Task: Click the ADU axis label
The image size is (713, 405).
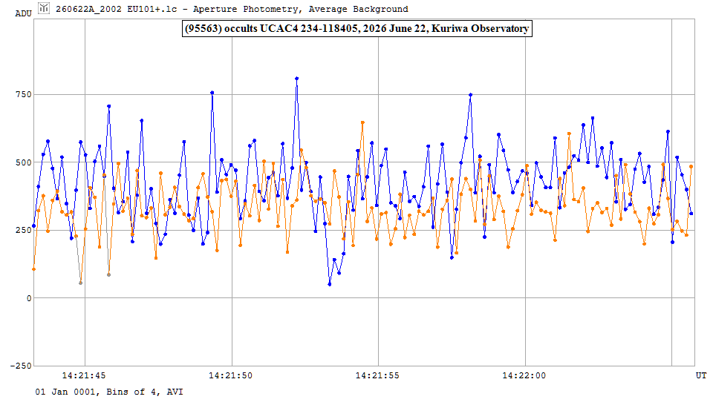Action: [x=24, y=13]
